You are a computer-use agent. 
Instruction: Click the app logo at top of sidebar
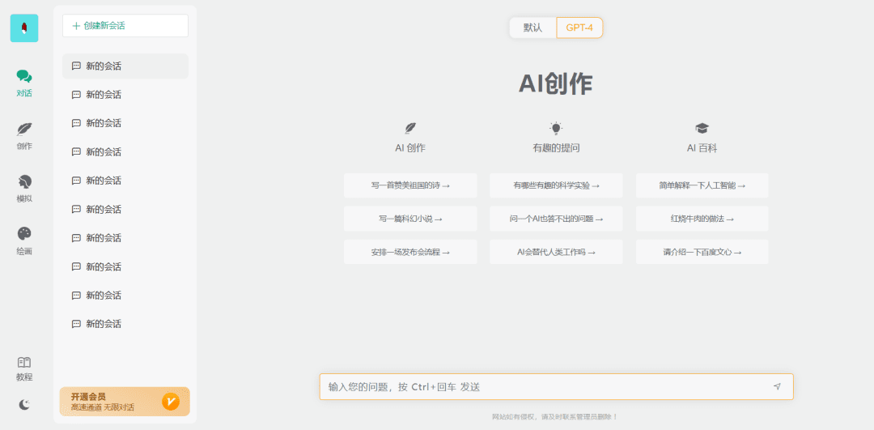tap(24, 28)
